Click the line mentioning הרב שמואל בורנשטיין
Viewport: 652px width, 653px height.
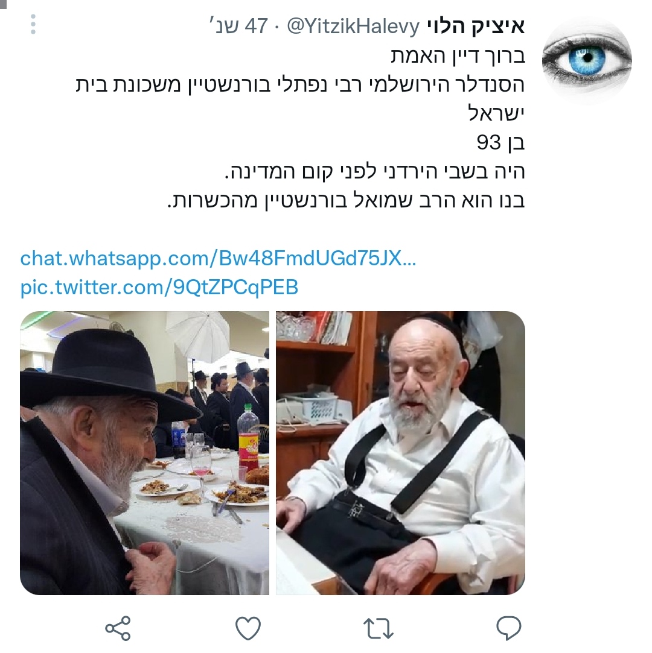(x=345, y=201)
